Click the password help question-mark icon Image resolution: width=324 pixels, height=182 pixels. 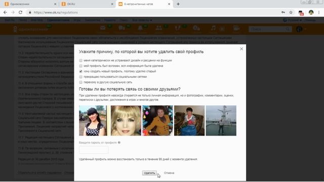click(119, 143)
